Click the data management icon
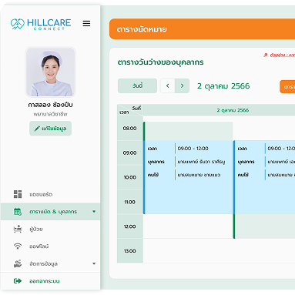Image resolution: width=295 pixels, height=295 pixels. [x=18, y=263]
